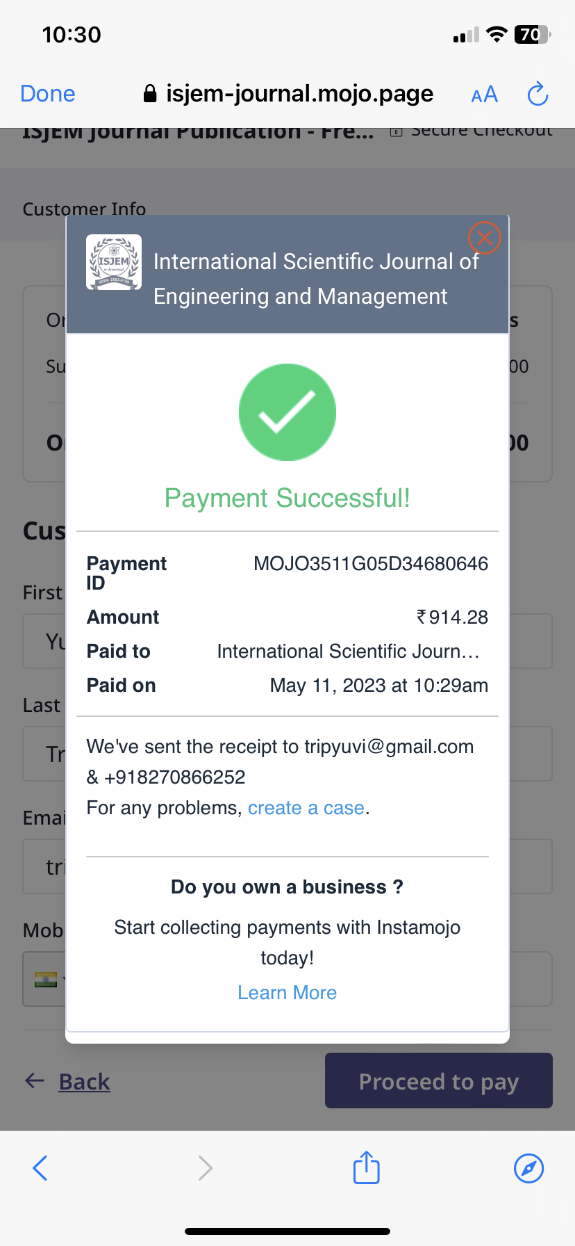575x1246 pixels.
Task: Tap the browser back arrow
Action: 40,1168
